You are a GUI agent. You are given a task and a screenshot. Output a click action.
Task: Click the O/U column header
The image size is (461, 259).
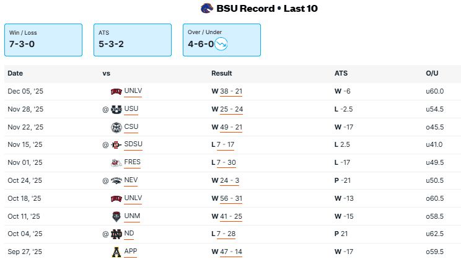(432, 74)
